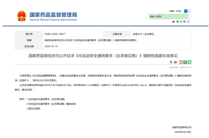The width and height of the screenshot is (209, 138).
Task: Open the 无障碍 accessibility link
Action: [x=171, y=11]
